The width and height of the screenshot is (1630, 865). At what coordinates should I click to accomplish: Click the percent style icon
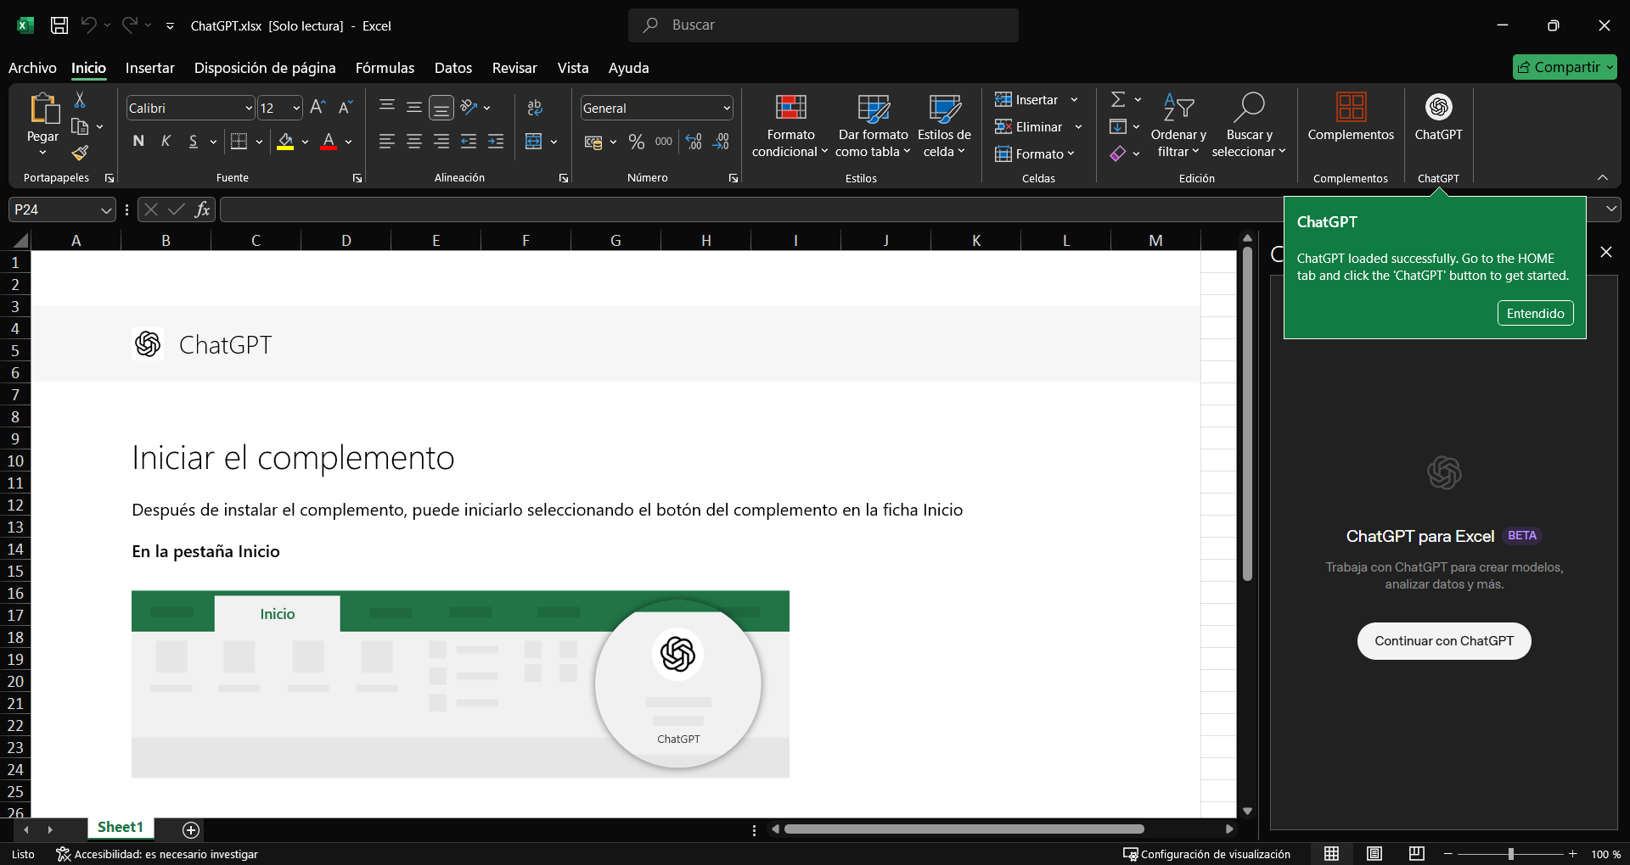637,142
